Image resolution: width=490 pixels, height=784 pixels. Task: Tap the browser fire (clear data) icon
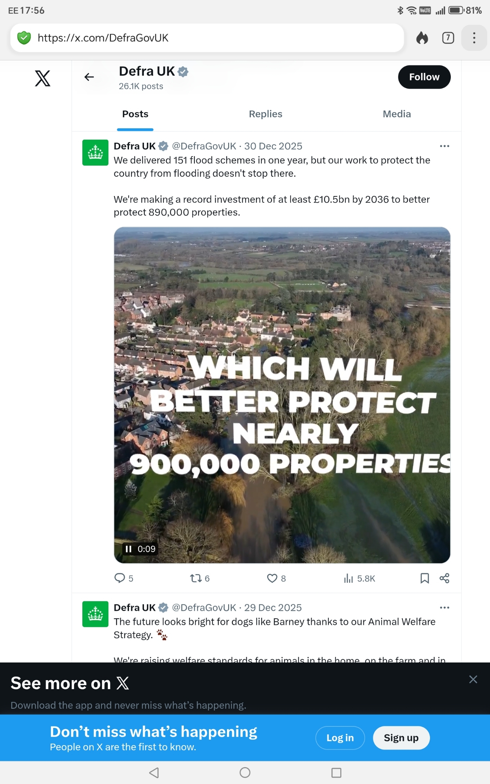pyautogui.click(x=422, y=38)
